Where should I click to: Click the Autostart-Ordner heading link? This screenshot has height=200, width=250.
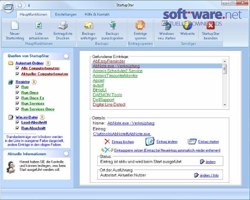30,63
